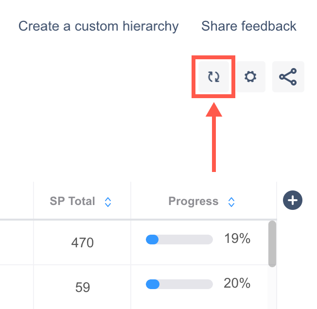Add a column with the plus icon

click(x=293, y=200)
